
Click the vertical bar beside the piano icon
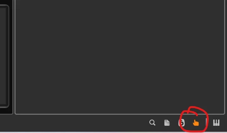pyautogui.click(x=206, y=123)
